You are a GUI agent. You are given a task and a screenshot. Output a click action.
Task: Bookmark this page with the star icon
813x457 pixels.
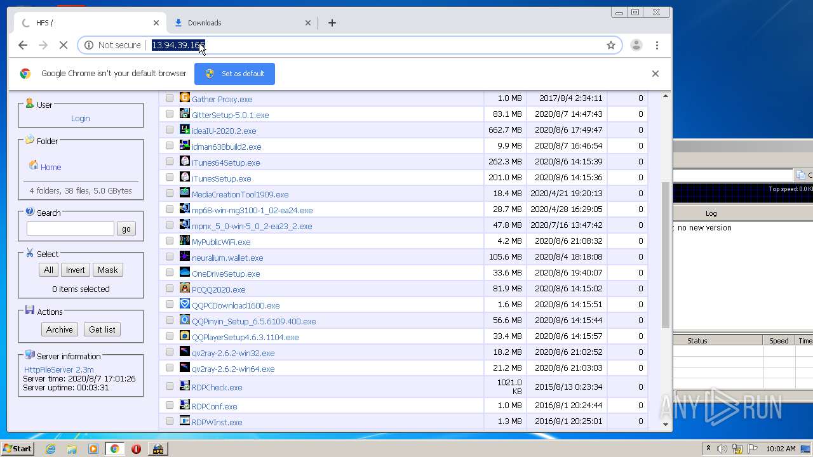tap(611, 45)
